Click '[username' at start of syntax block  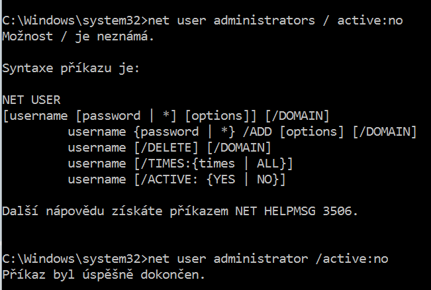click(x=34, y=115)
